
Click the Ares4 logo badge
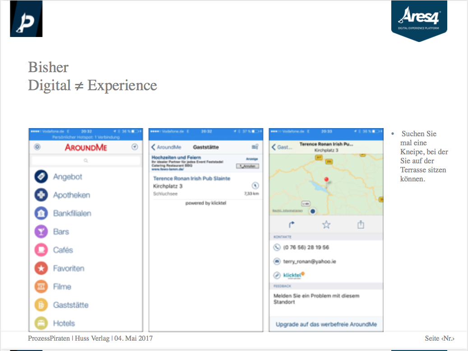(x=419, y=21)
